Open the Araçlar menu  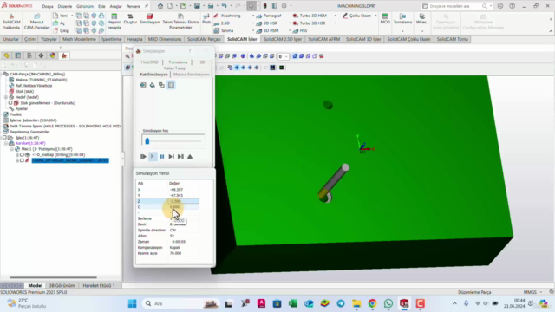point(115,6)
